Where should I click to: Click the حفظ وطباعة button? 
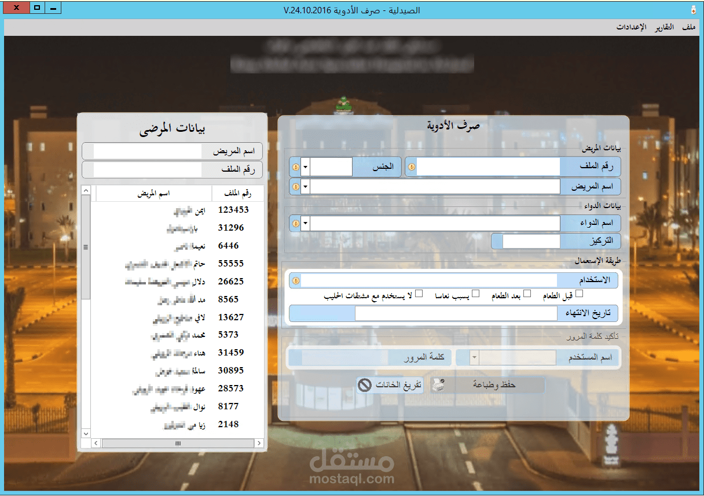[493, 384]
